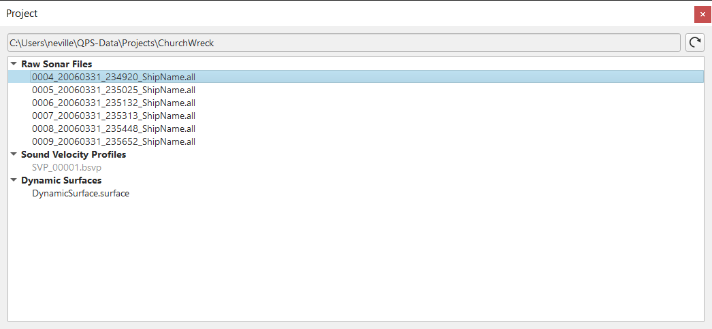Select the DynamicSurface.surface item
The image size is (712, 329).
81,194
